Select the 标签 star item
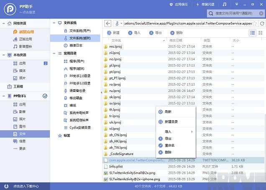Viewport: 266px width, 190px height. [x=64, y=136]
